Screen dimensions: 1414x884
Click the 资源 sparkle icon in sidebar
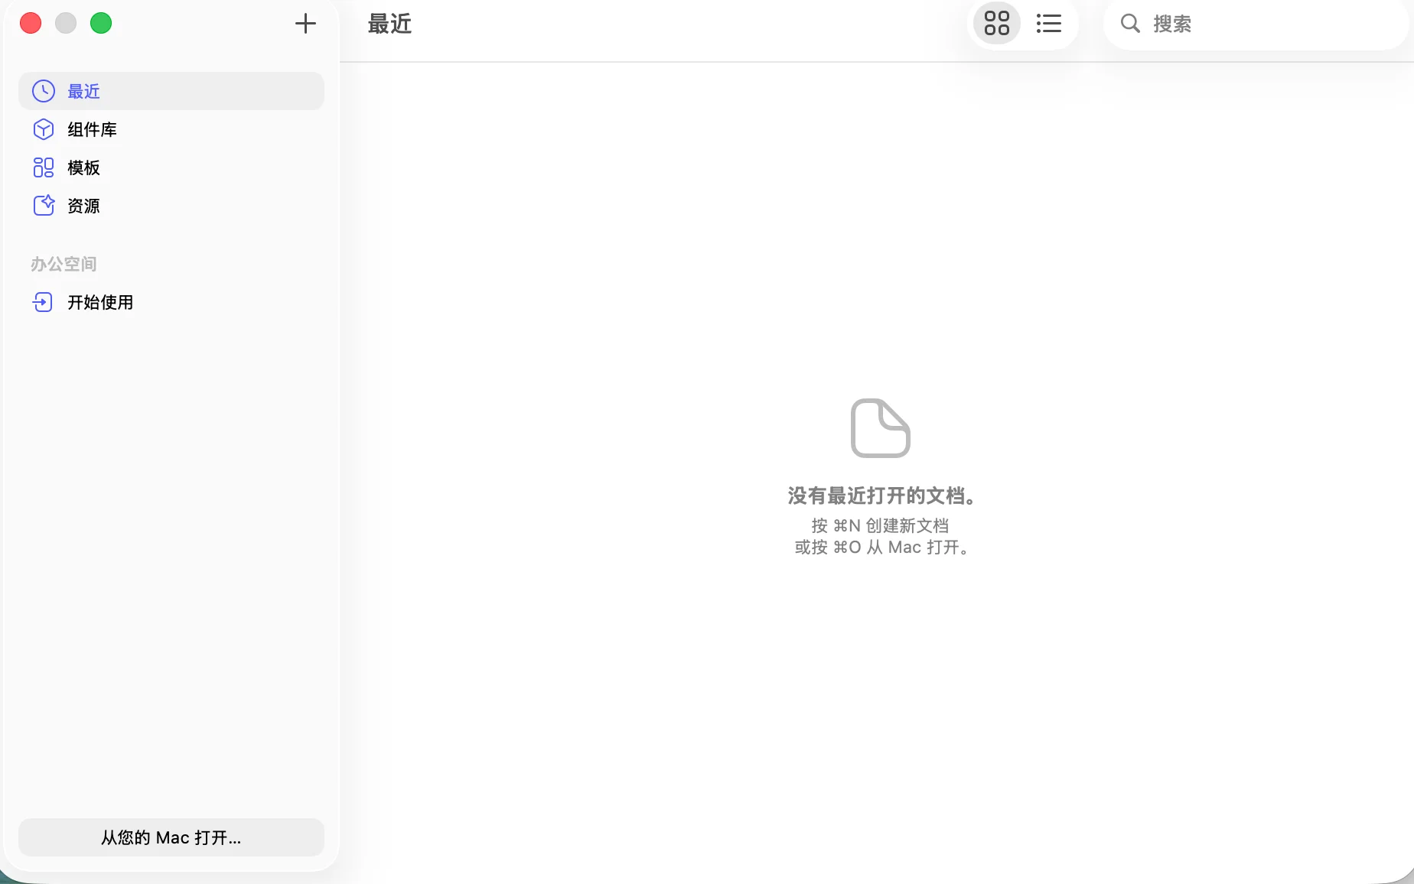point(44,205)
